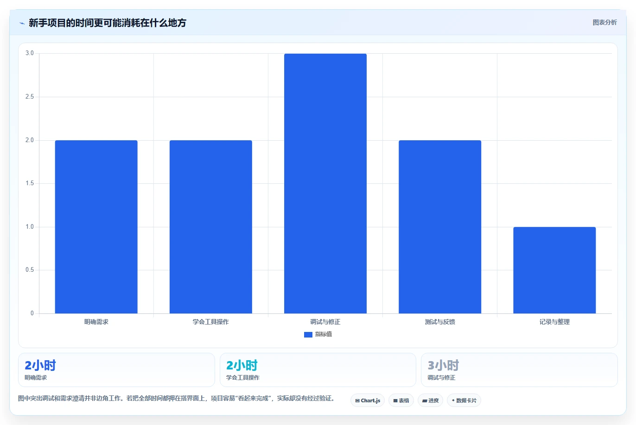Click the 表格 tag chip

(x=401, y=400)
